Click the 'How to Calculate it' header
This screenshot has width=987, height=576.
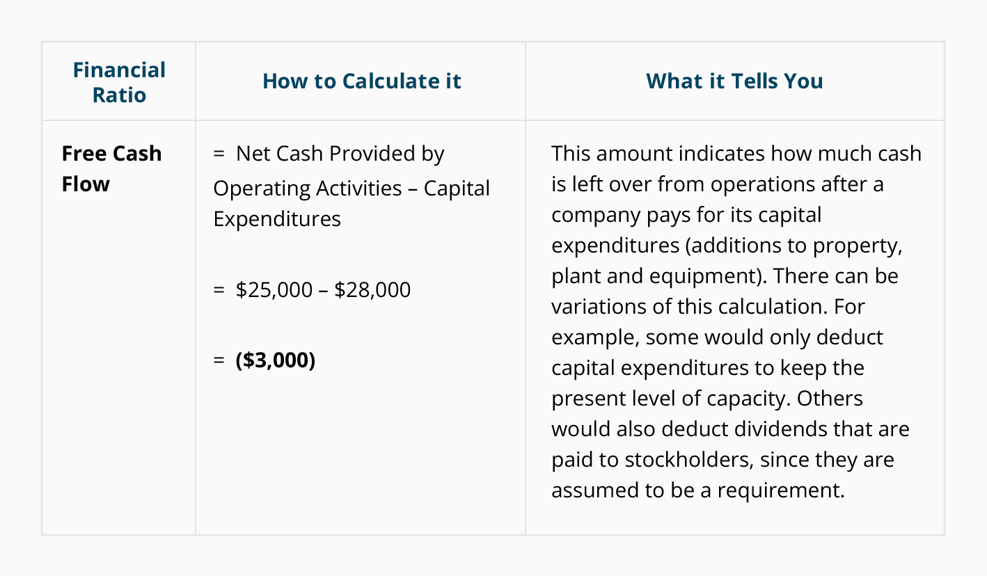point(361,81)
